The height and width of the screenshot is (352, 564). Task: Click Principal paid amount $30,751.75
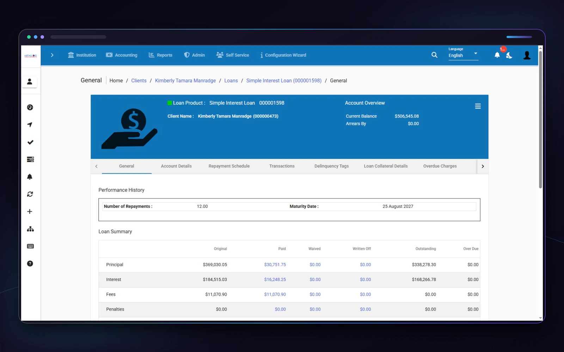275,265
